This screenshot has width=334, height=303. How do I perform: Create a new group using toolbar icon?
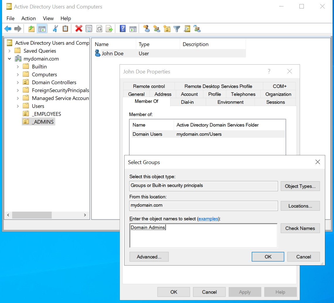pos(156,28)
